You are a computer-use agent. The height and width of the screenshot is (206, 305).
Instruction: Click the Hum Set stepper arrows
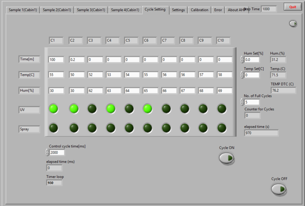click(x=242, y=60)
